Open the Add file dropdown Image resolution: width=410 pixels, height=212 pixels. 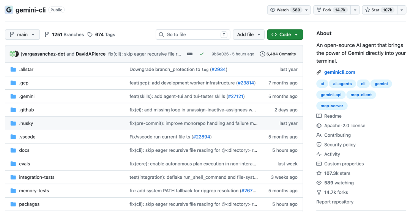248,34
